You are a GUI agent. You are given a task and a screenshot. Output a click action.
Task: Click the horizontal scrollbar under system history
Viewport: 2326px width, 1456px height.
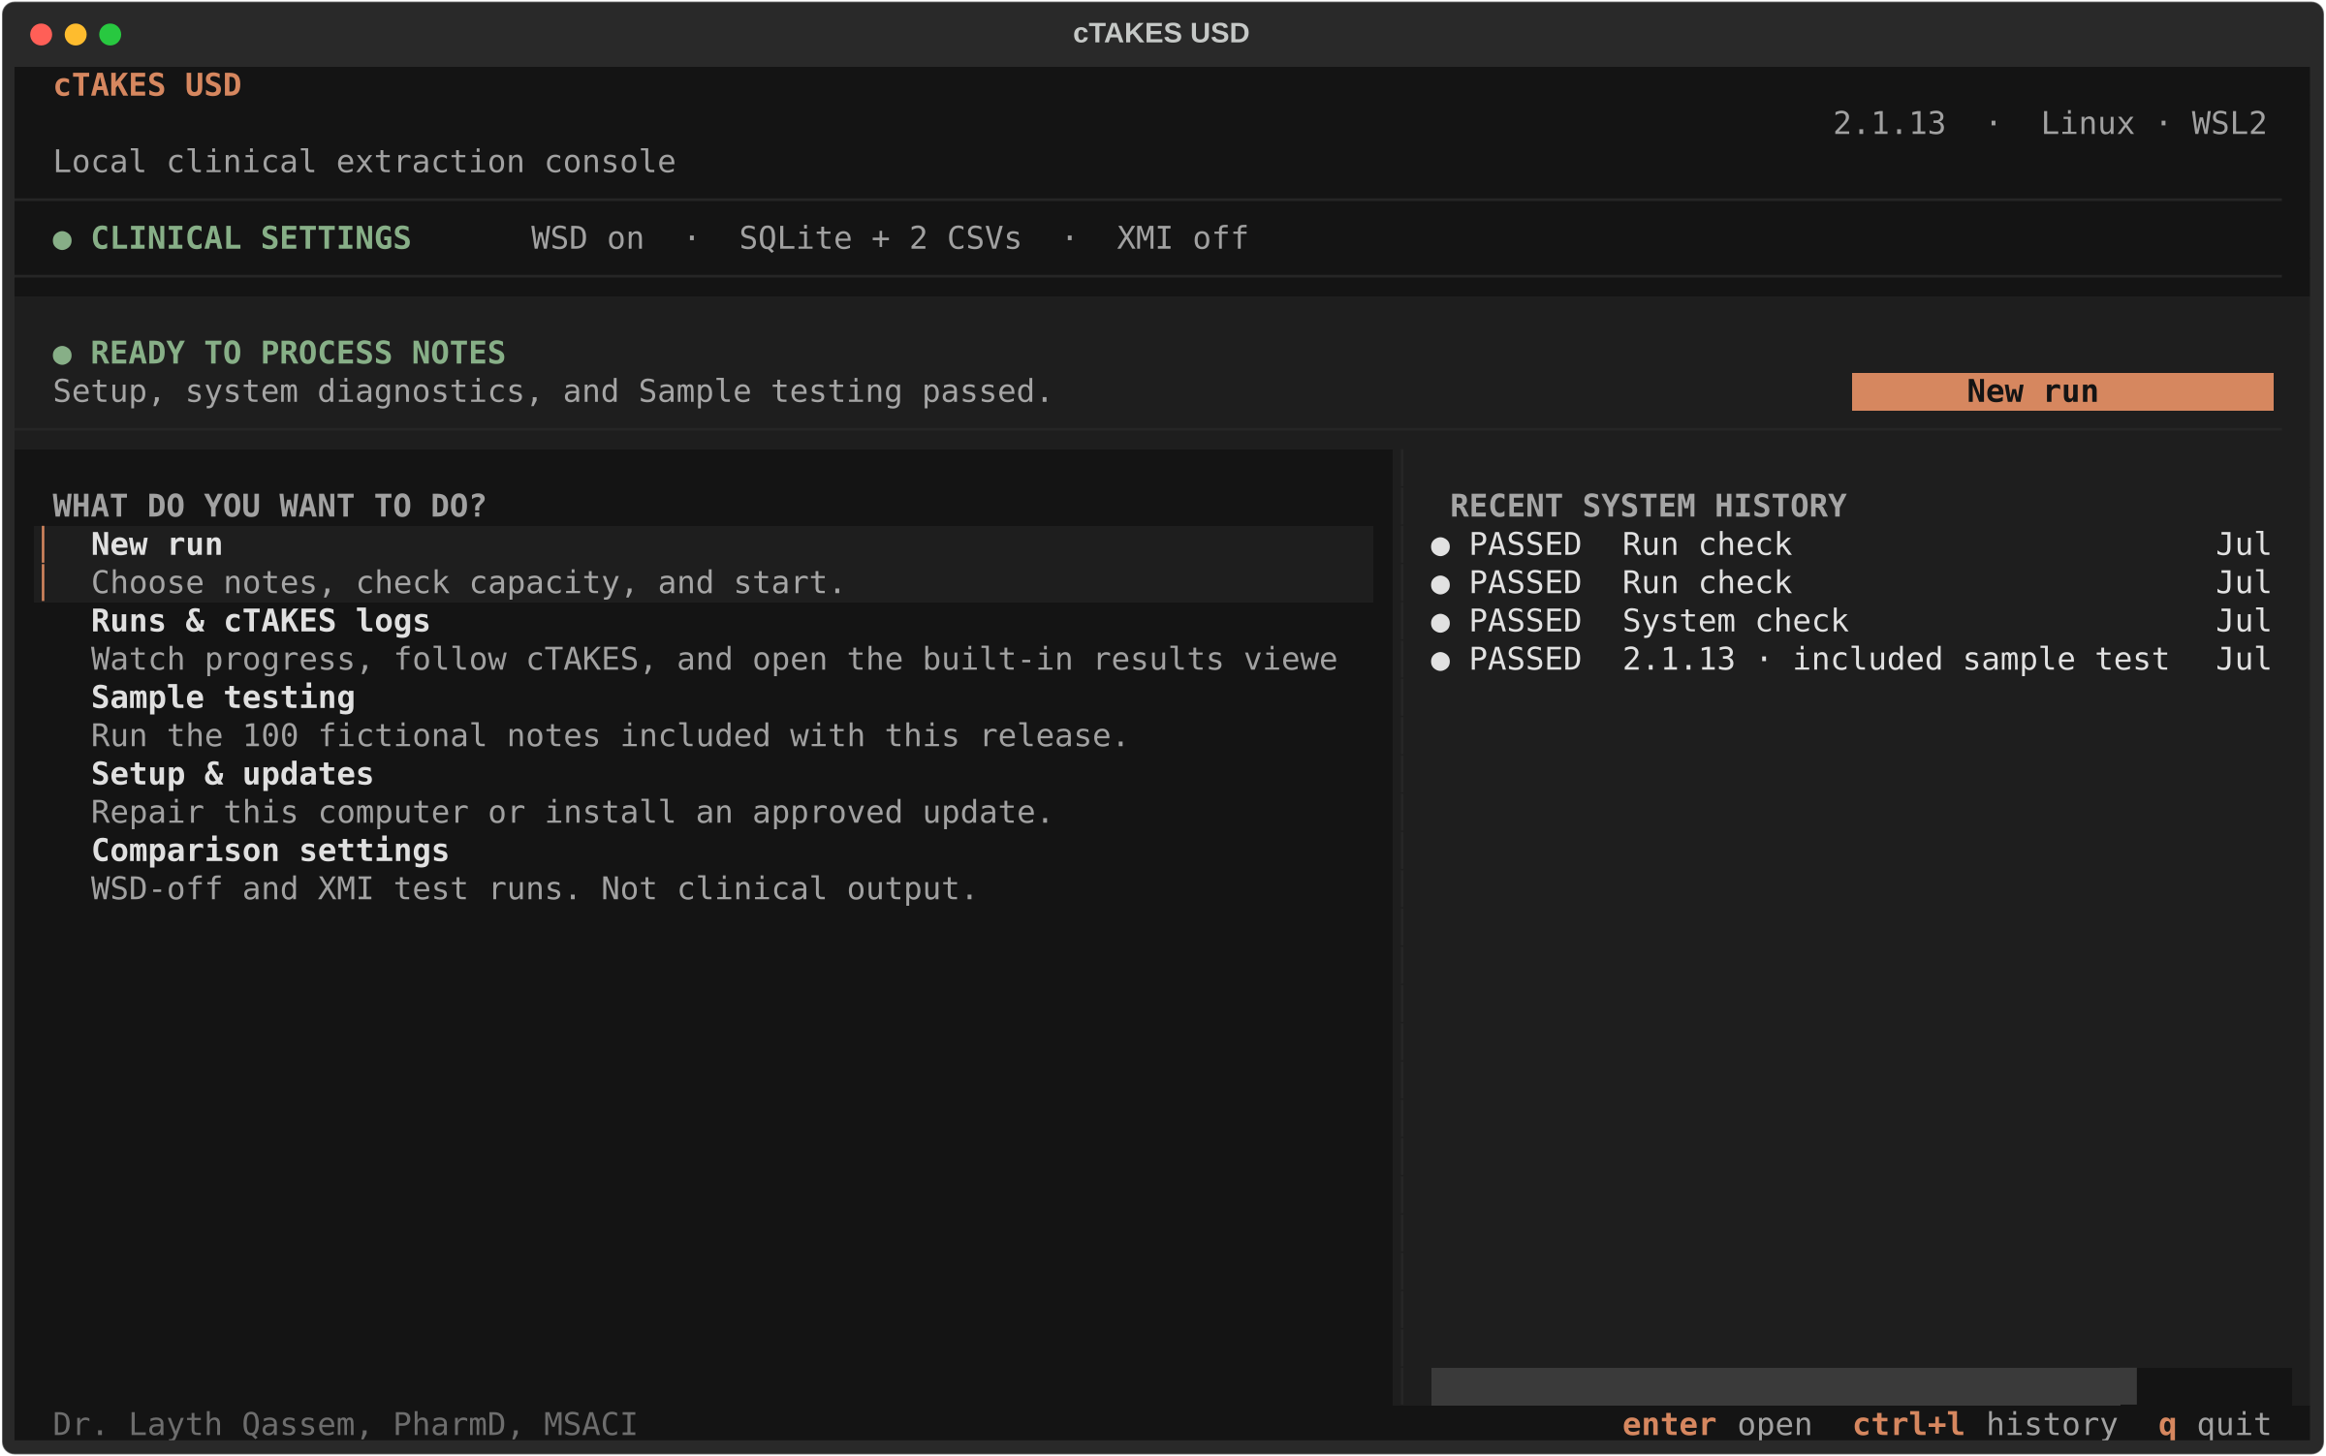tap(1783, 1386)
